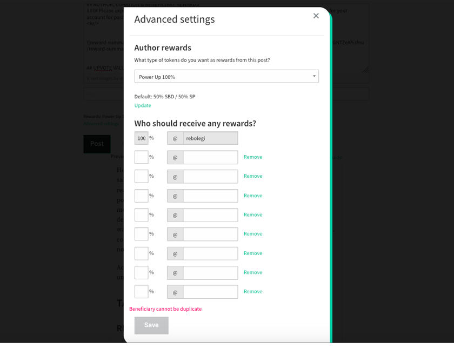This screenshot has height=349, width=454.
Task: Click the first empty percent box
Action: click(x=142, y=157)
